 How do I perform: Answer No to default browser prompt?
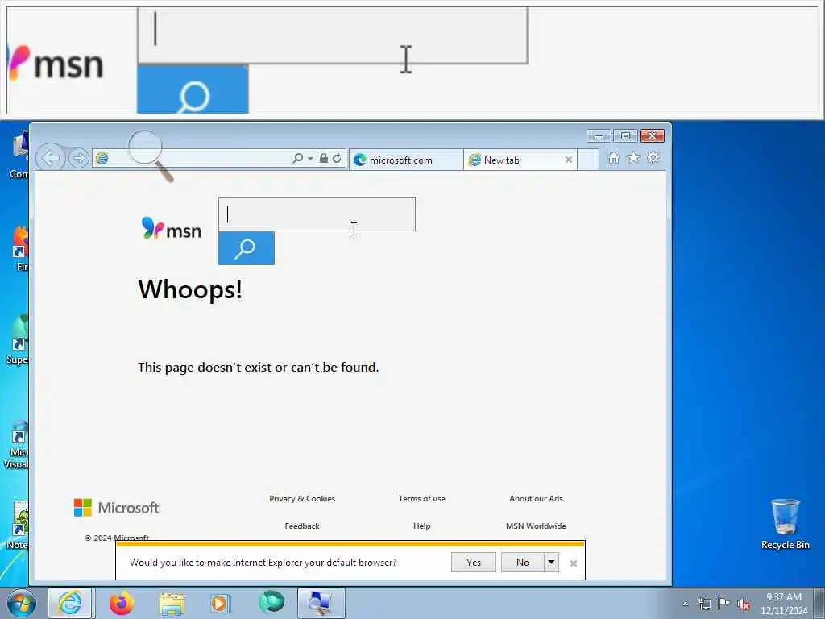[x=522, y=562]
